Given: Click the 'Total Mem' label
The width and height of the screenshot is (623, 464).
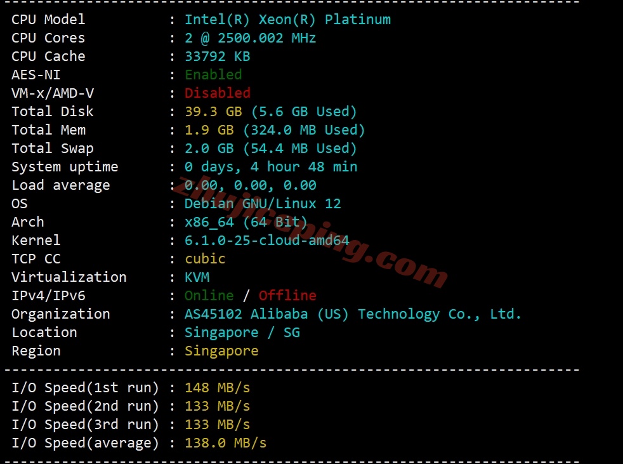Looking at the screenshot, I should [x=48, y=130].
